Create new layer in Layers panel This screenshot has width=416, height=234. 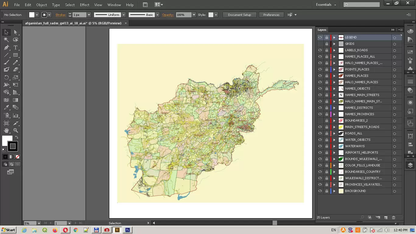pyautogui.click(x=386, y=218)
